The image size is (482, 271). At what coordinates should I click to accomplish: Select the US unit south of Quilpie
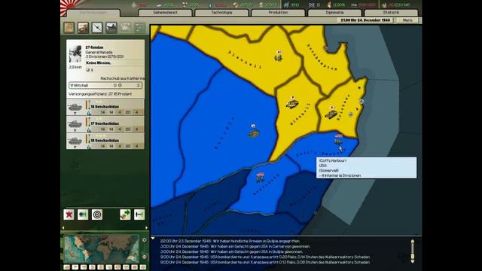pos(261,178)
